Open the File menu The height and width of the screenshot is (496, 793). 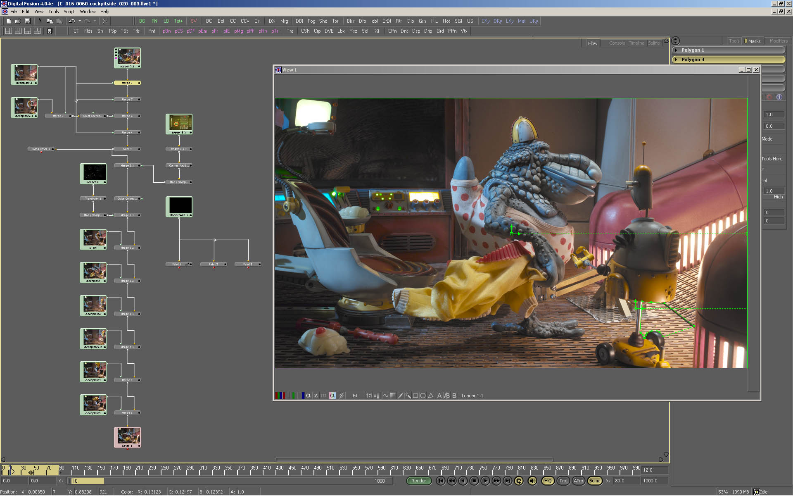tap(14, 12)
